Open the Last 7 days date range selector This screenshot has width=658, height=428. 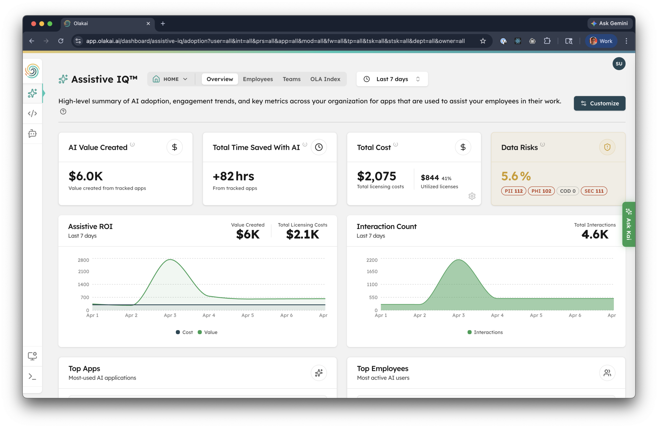click(x=392, y=79)
